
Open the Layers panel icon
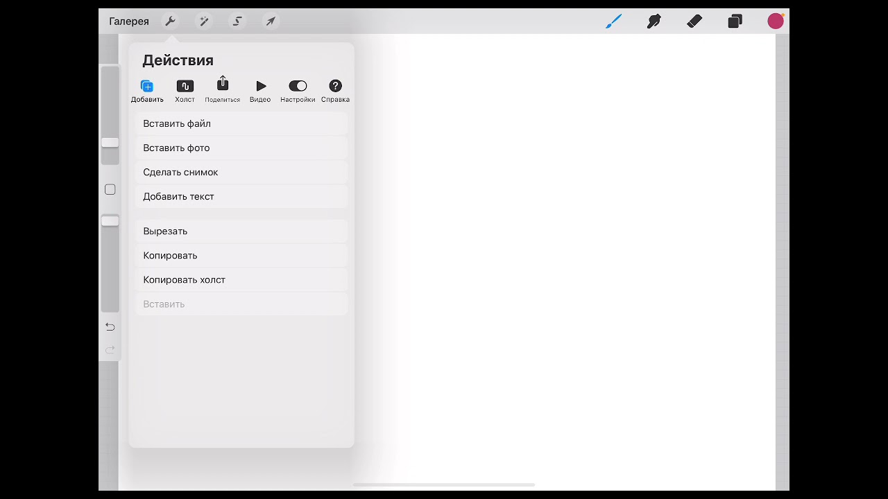click(735, 21)
